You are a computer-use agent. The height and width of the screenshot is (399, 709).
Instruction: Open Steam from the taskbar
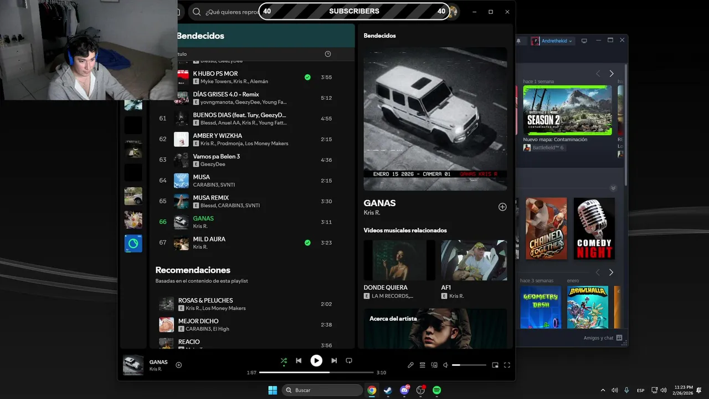[388, 390]
